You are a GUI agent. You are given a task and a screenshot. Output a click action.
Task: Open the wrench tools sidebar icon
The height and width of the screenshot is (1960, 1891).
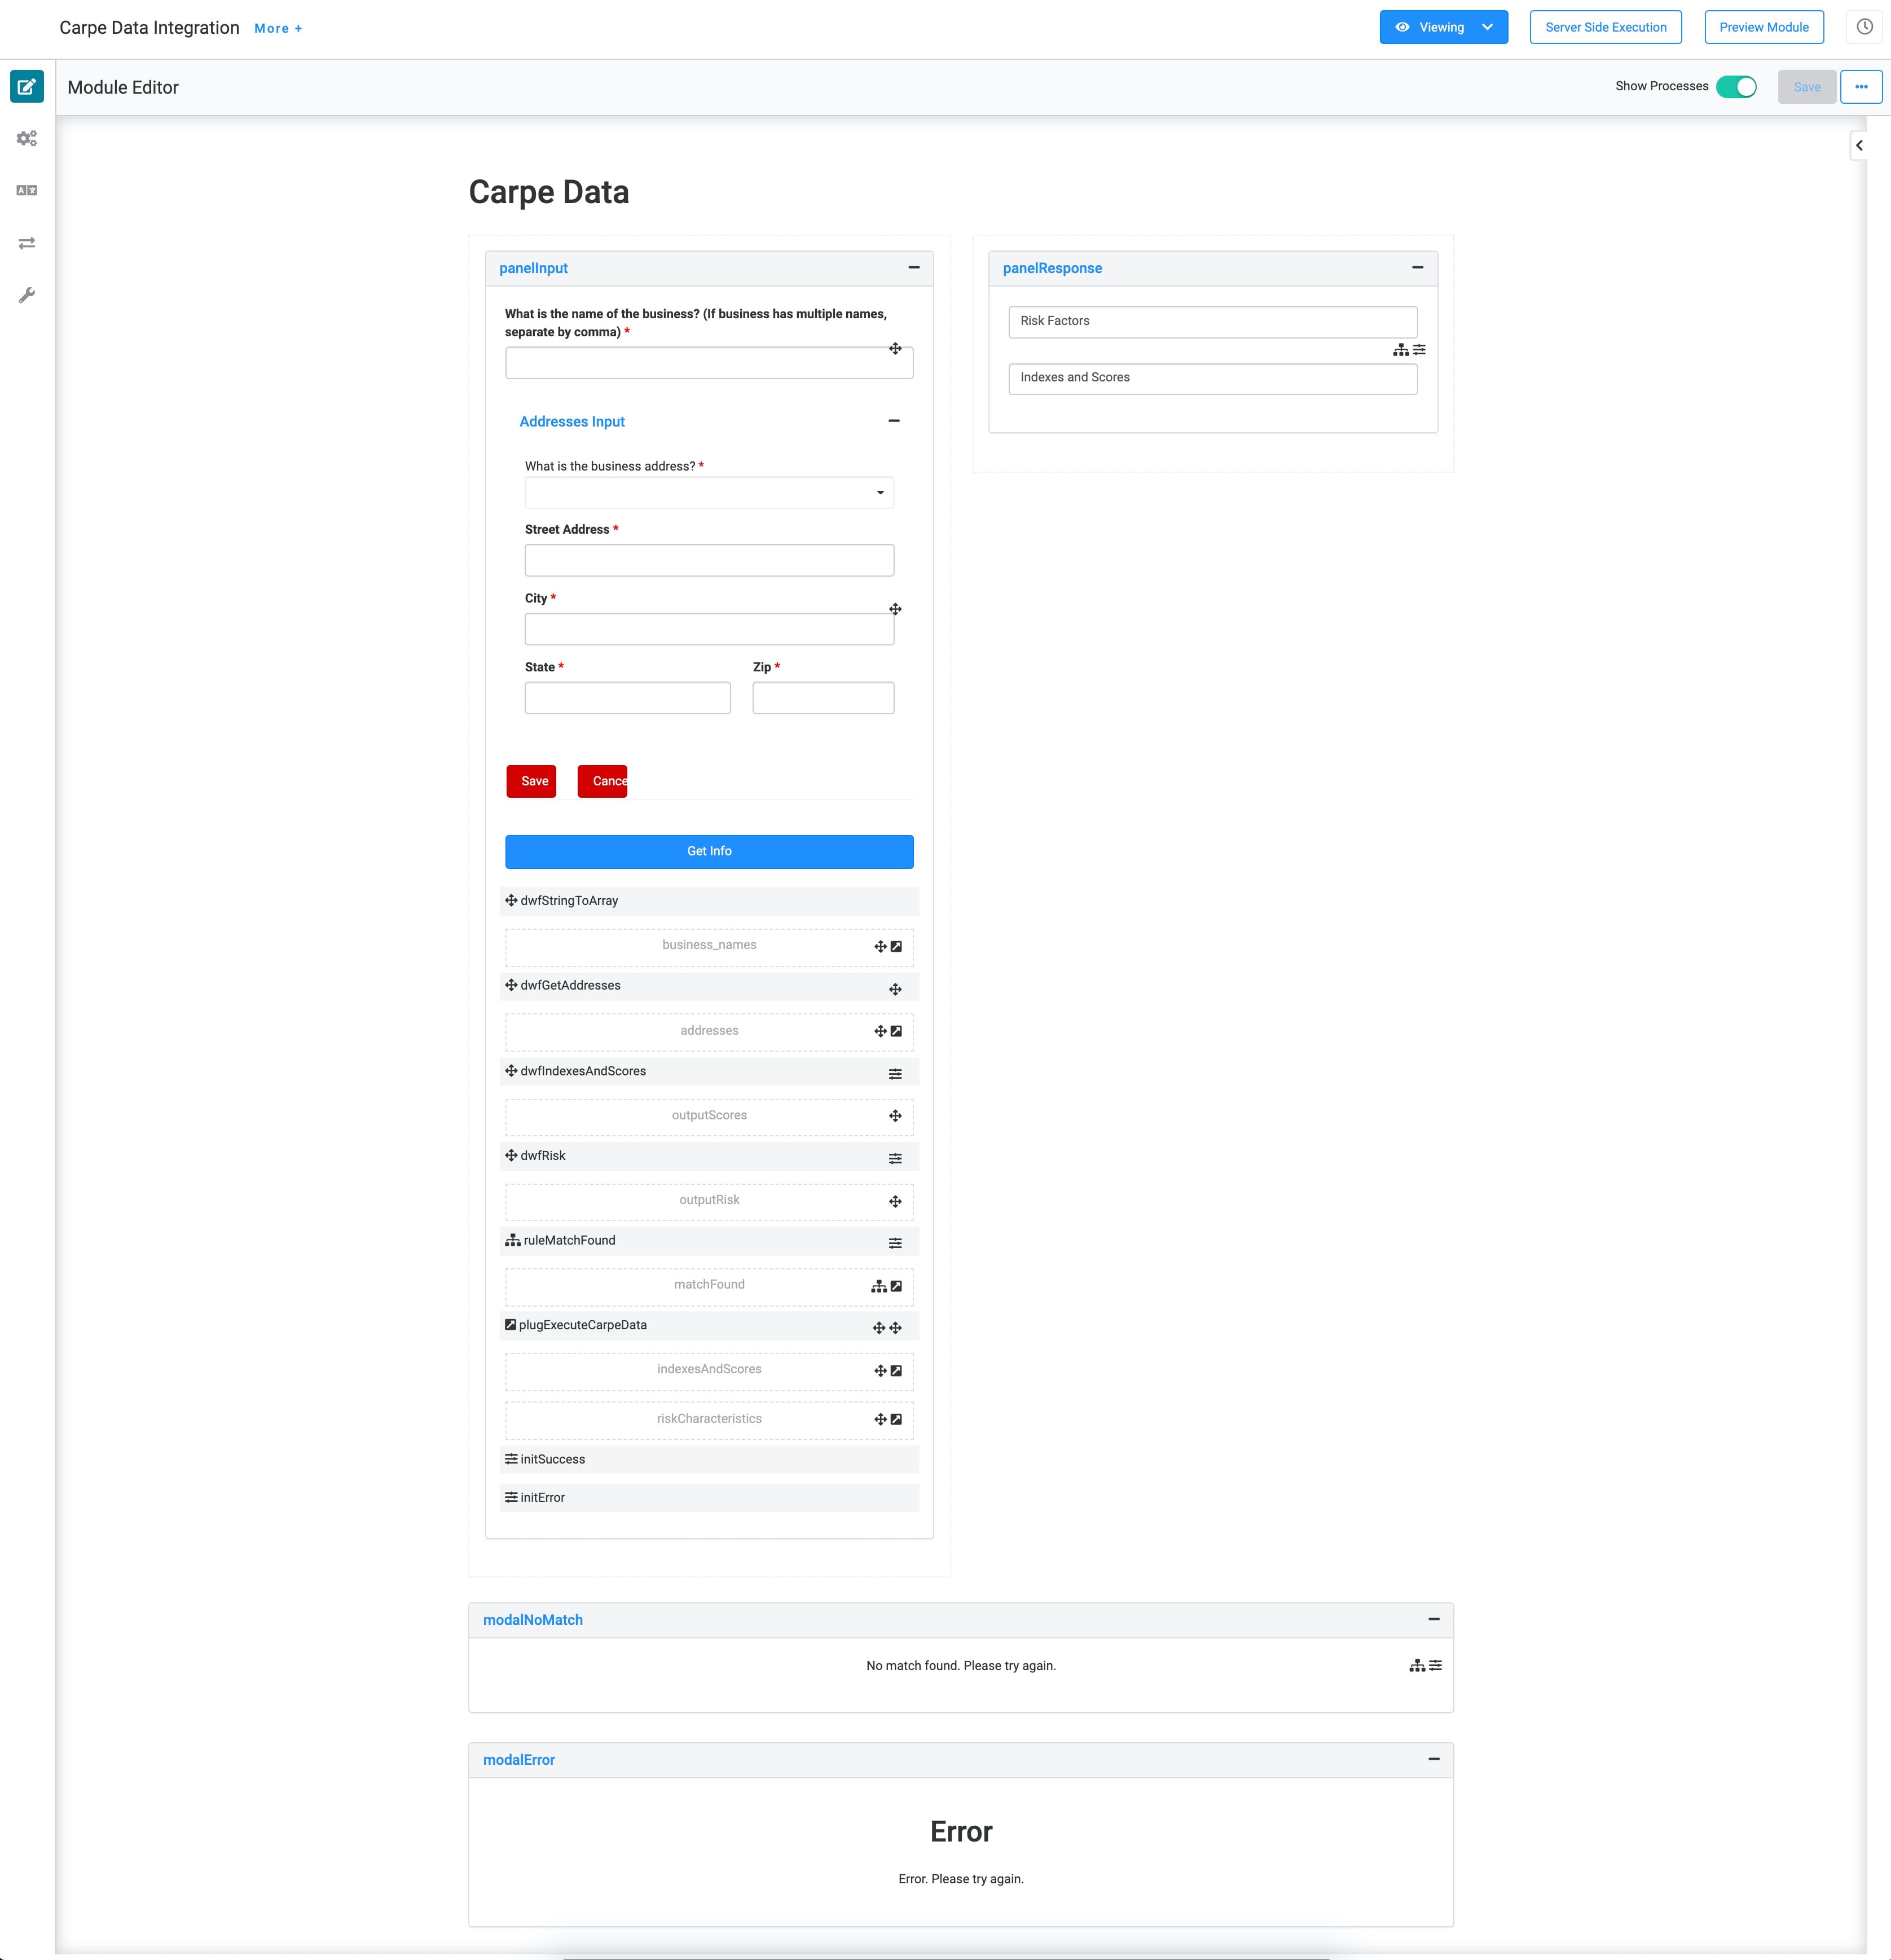coord(27,295)
